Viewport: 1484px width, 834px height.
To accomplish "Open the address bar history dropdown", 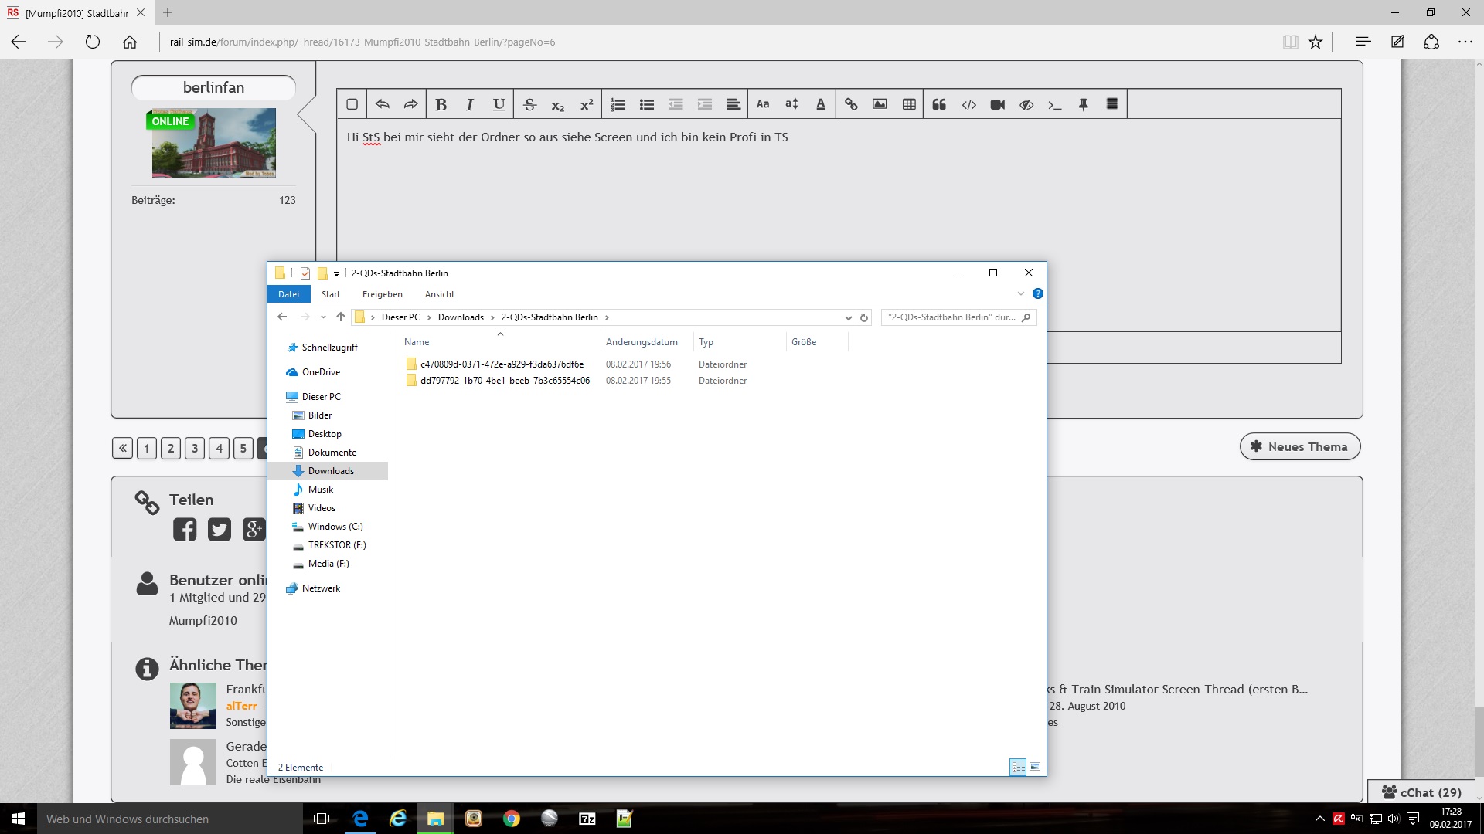I will click(x=848, y=317).
